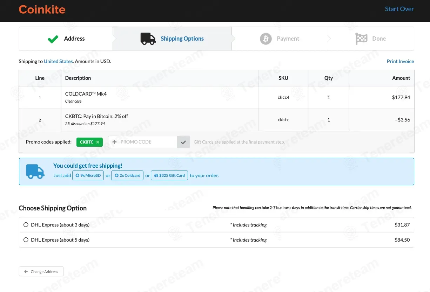
Task: Click the plus icon beside the promo field
Action: 114,142
